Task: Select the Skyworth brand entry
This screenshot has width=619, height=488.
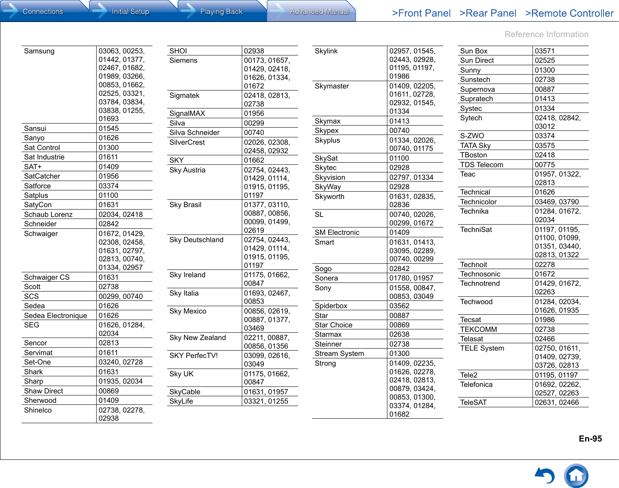Action: (329, 197)
